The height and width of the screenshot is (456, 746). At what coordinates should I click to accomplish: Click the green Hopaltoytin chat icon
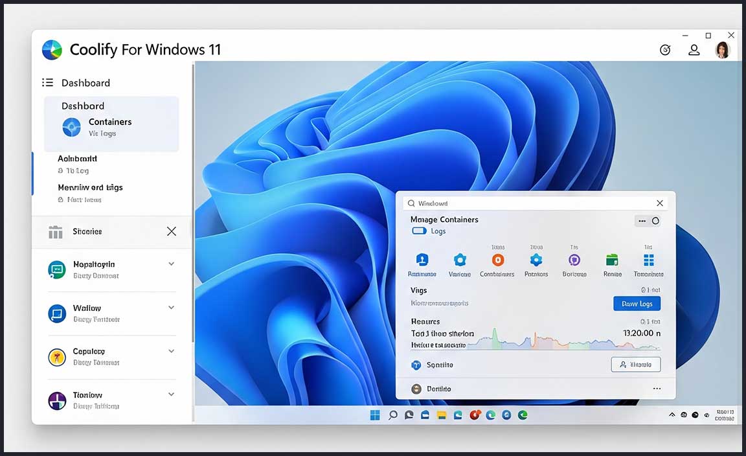(x=57, y=270)
